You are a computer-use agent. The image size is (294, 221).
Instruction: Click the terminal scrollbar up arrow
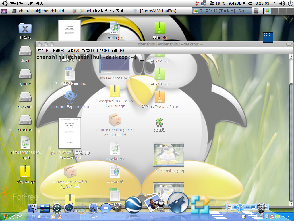[291, 56]
